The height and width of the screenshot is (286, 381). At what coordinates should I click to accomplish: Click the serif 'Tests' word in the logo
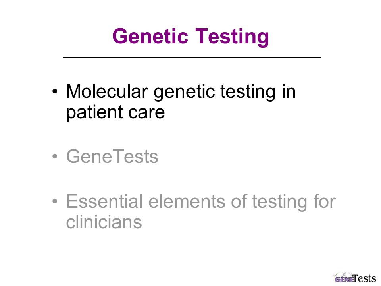[x=365, y=278]
